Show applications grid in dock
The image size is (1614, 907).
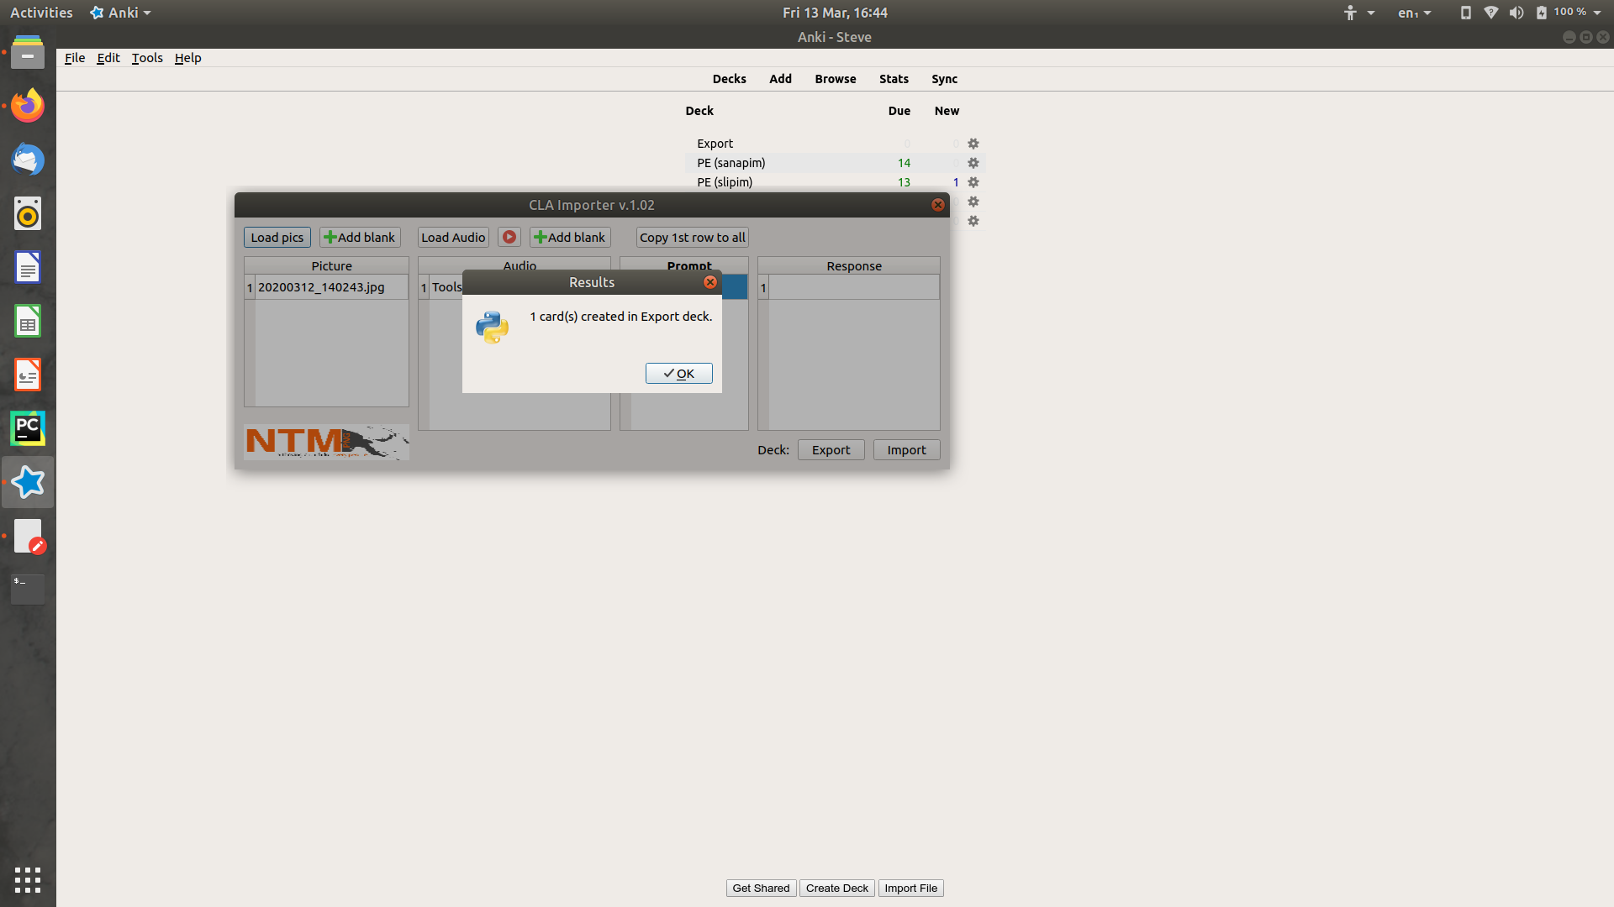coord(28,879)
